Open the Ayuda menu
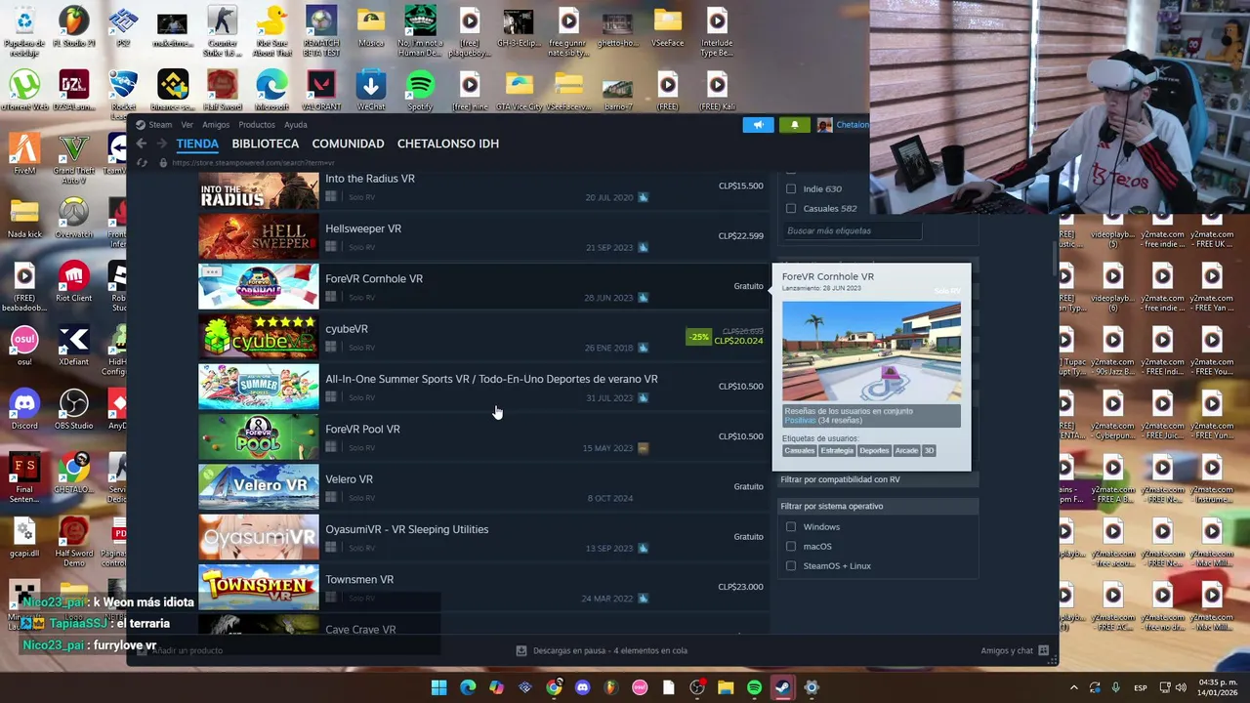This screenshot has width=1250, height=703. click(x=296, y=125)
